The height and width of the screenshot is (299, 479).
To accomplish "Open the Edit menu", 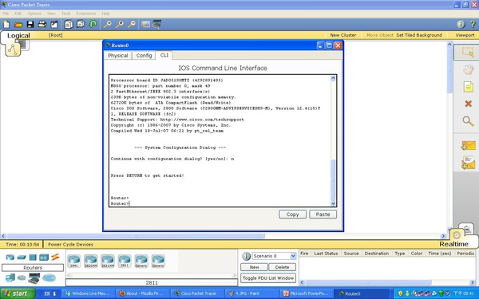I will (x=18, y=14).
